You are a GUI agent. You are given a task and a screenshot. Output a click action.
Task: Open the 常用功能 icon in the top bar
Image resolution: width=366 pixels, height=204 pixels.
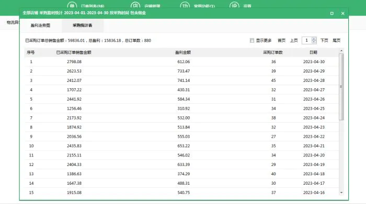click(185, 5)
